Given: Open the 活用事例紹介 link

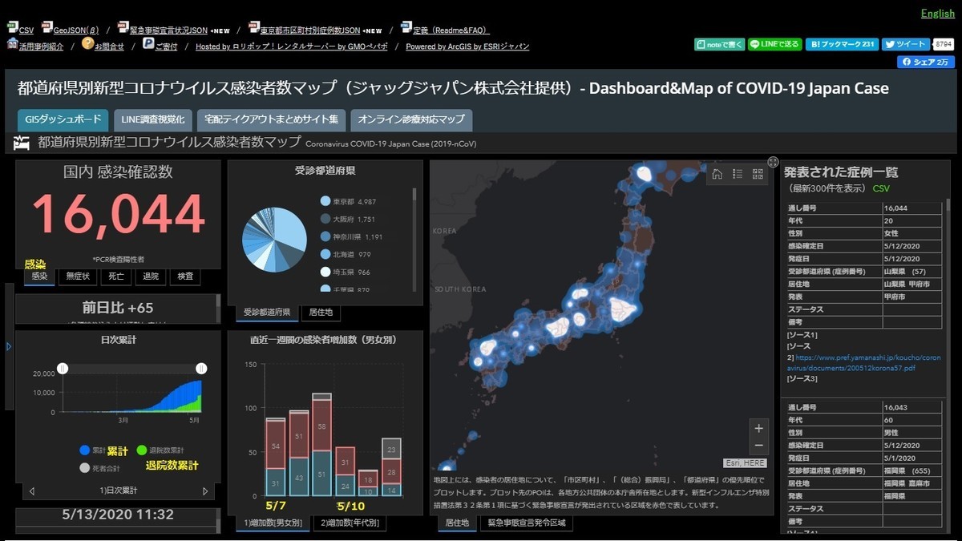Looking at the screenshot, I should pos(42,46).
